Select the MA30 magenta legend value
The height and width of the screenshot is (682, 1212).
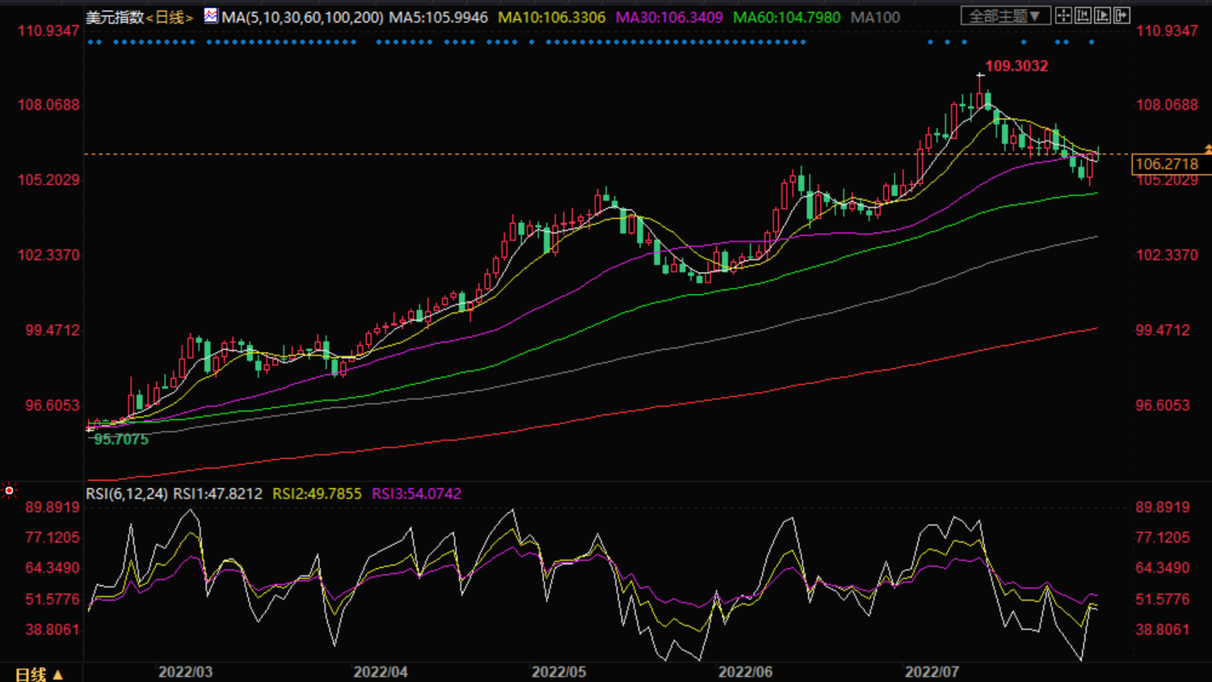[x=669, y=17]
